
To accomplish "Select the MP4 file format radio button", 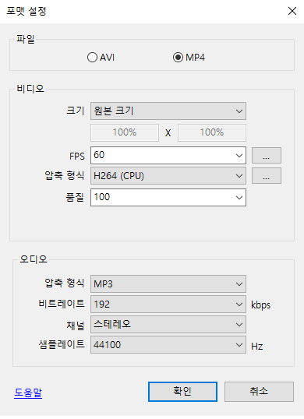I will pos(189,58).
